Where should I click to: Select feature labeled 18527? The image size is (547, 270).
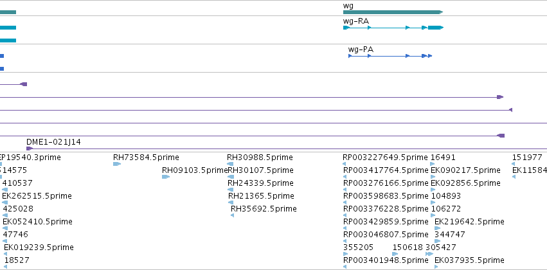(x=17, y=260)
